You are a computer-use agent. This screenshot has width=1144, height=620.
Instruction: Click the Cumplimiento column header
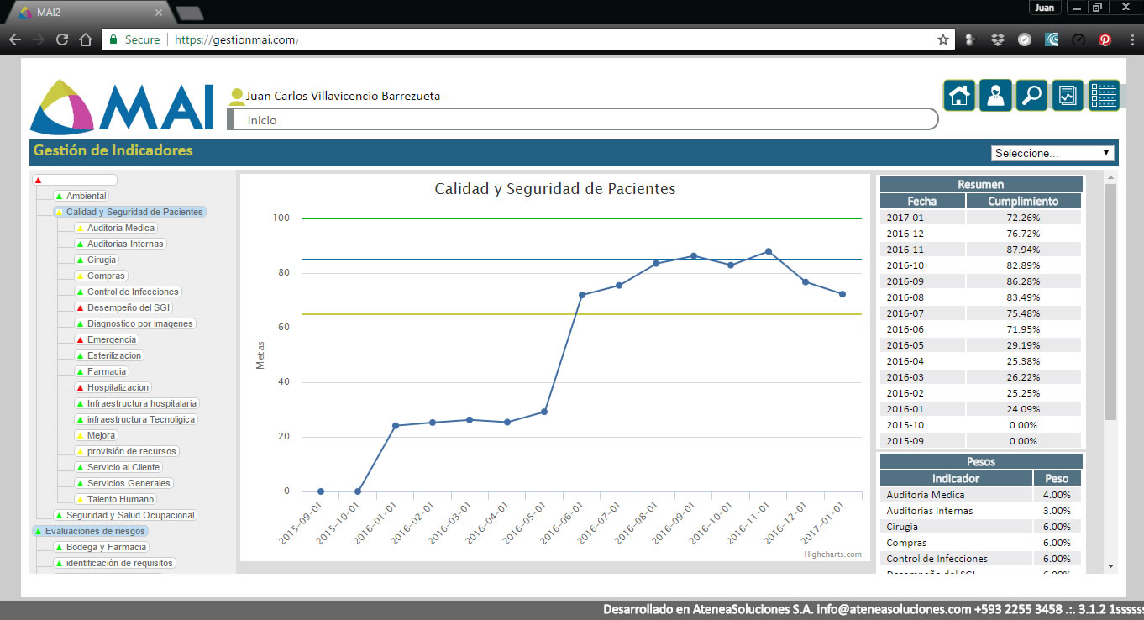point(1023,201)
